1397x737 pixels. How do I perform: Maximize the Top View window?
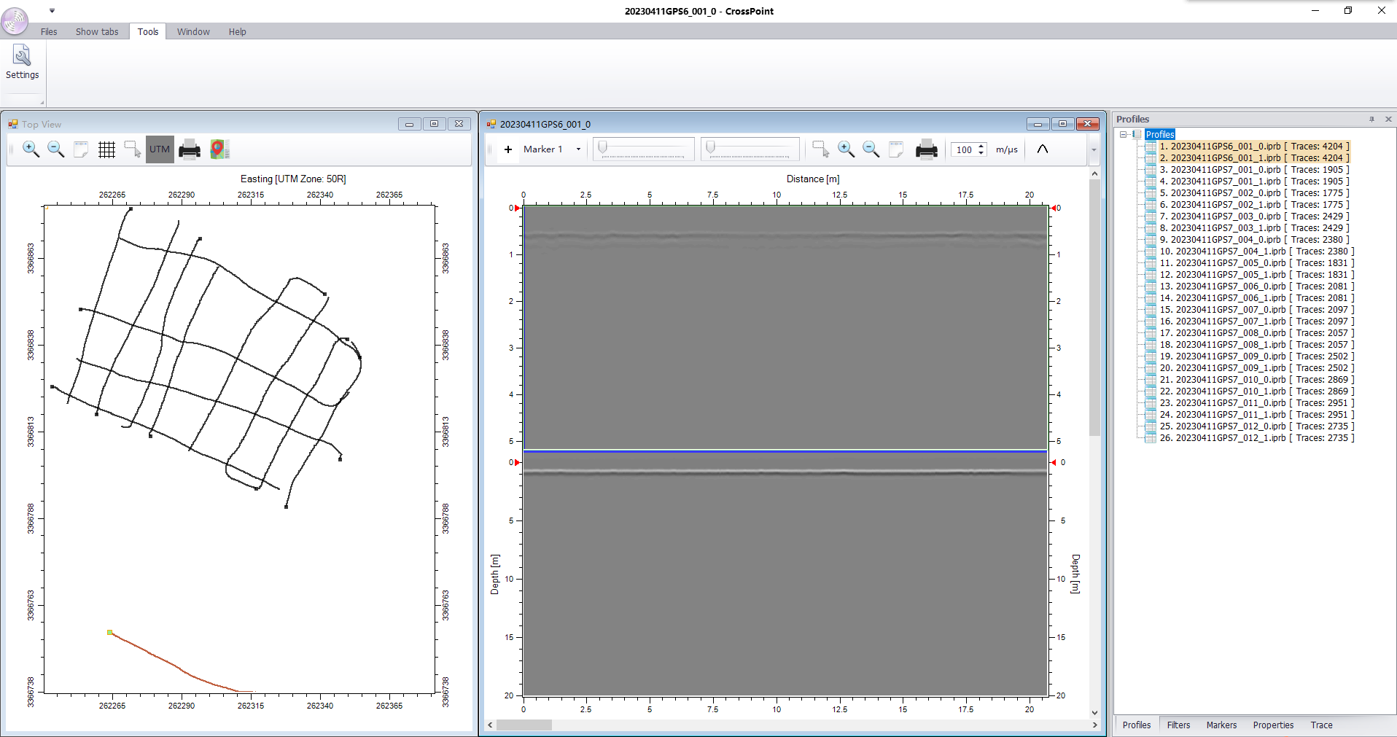[434, 124]
